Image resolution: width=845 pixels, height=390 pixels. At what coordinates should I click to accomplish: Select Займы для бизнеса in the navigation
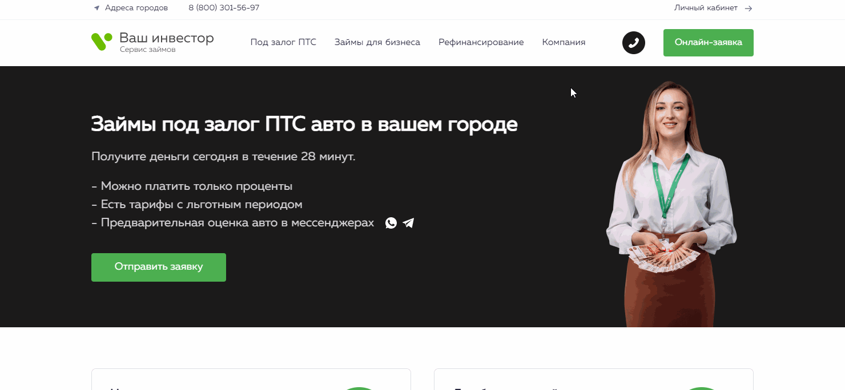click(377, 42)
